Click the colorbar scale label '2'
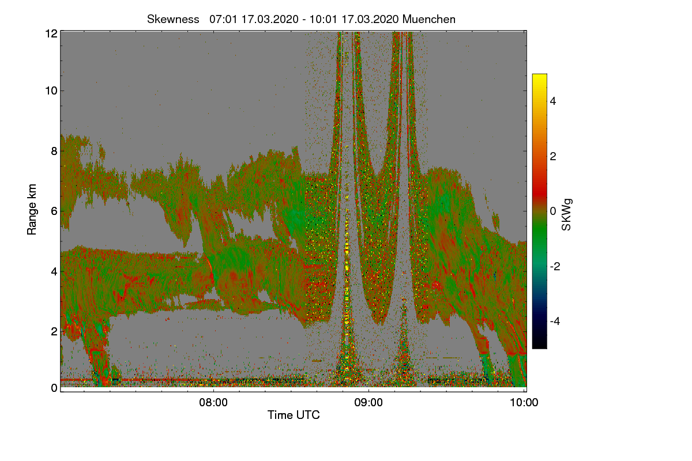 pyautogui.click(x=553, y=156)
